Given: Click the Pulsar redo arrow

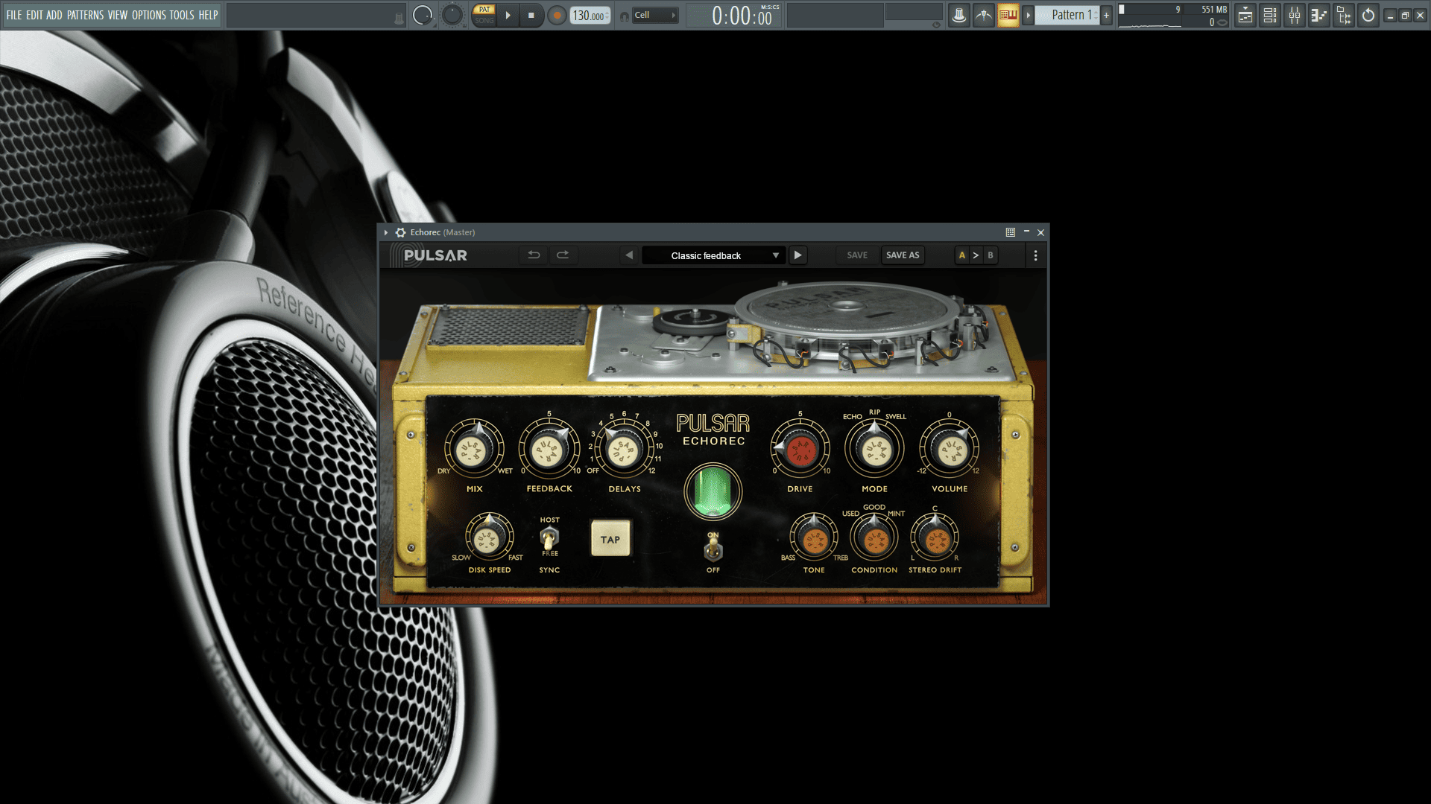Looking at the screenshot, I should pyautogui.click(x=563, y=255).
